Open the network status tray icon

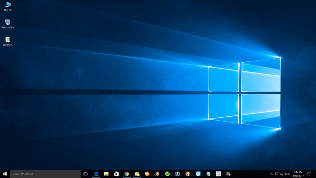tap(276, 174)
